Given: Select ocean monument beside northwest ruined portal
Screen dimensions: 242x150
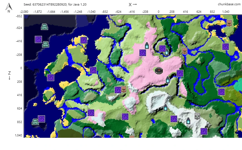Looking at the screenshot, I should click(46, 44).
